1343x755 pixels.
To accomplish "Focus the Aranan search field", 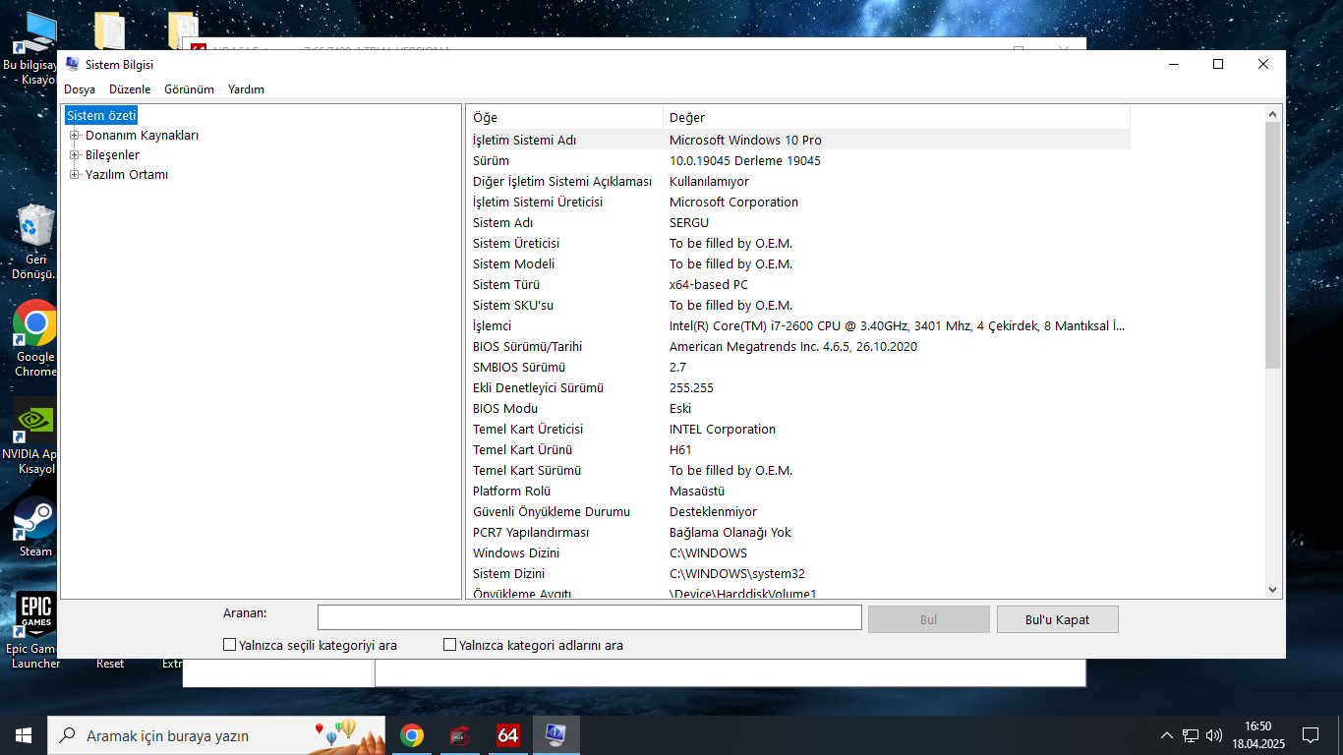I will click(x=589, y=617).
